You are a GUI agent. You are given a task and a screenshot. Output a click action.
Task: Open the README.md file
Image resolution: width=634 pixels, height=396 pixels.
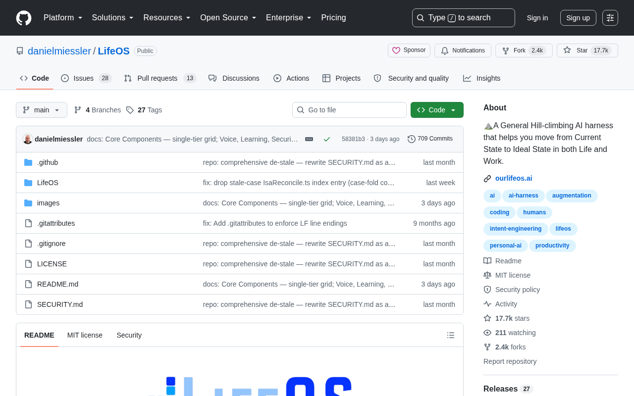pyautogui.click(x=57, y=284)
